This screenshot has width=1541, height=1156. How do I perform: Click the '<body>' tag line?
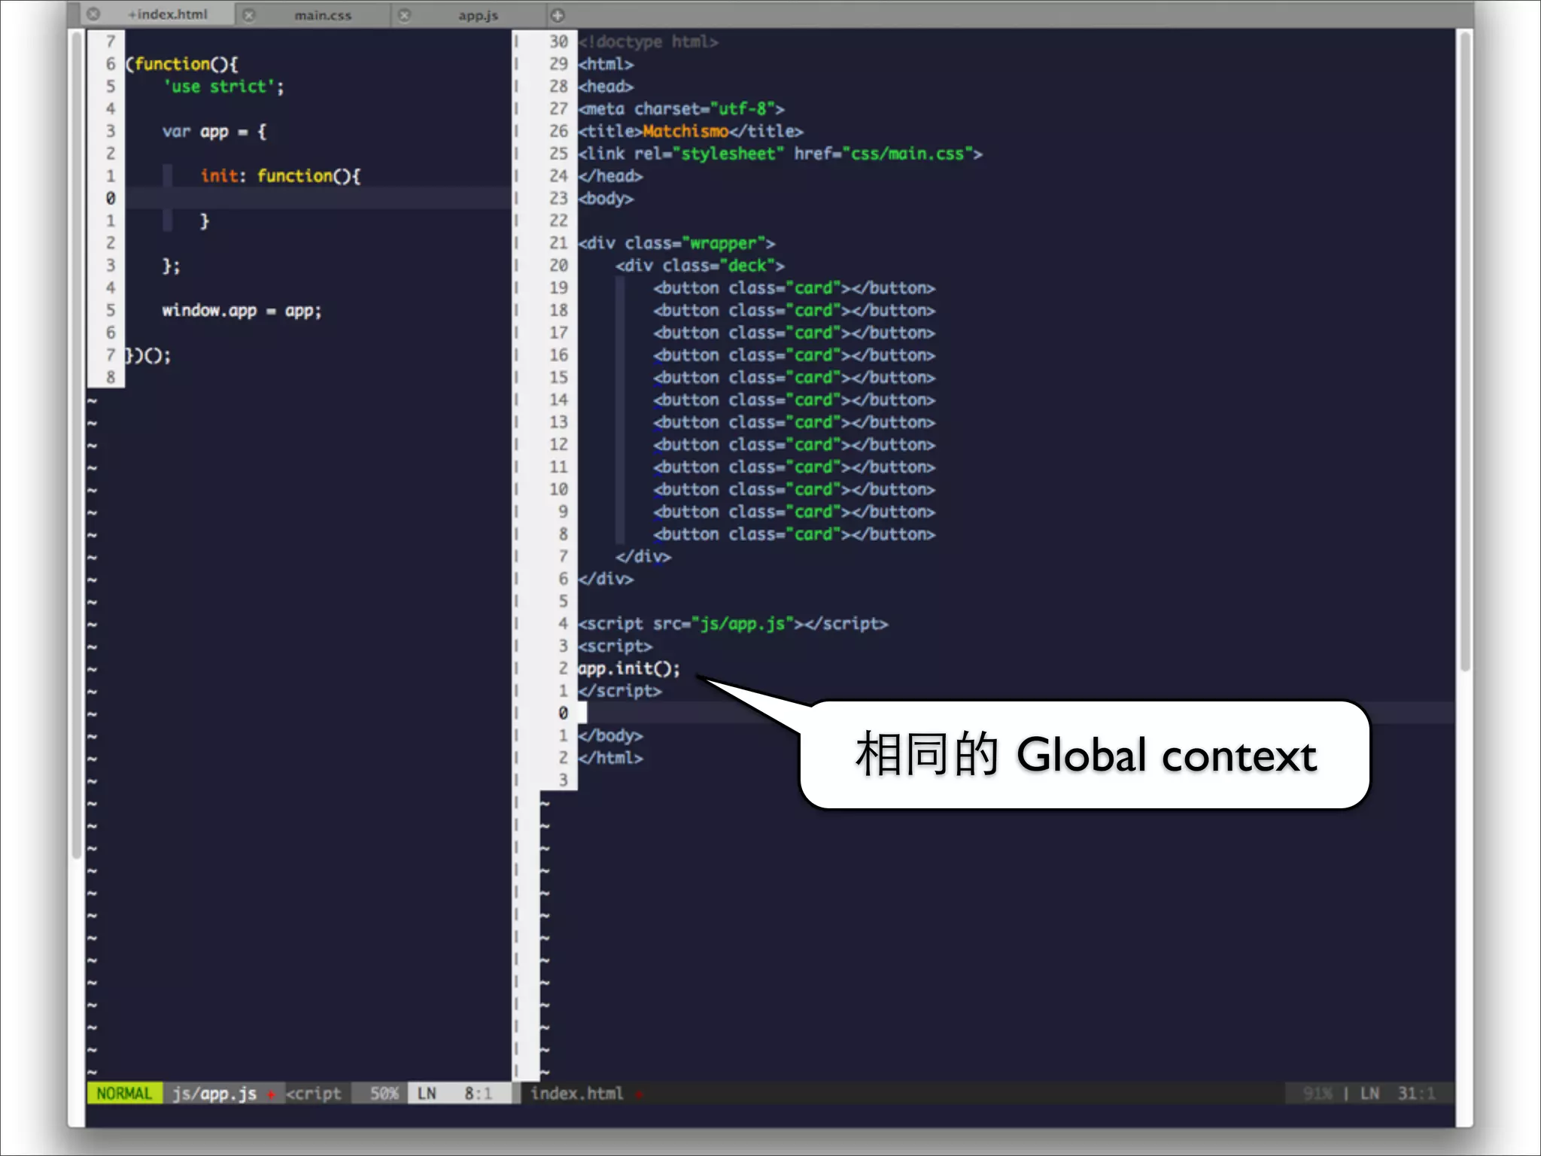[606, 199]
